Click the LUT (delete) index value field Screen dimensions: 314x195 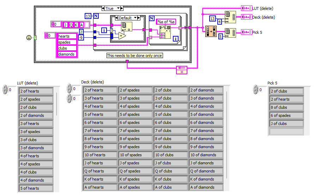click(12, 90)
